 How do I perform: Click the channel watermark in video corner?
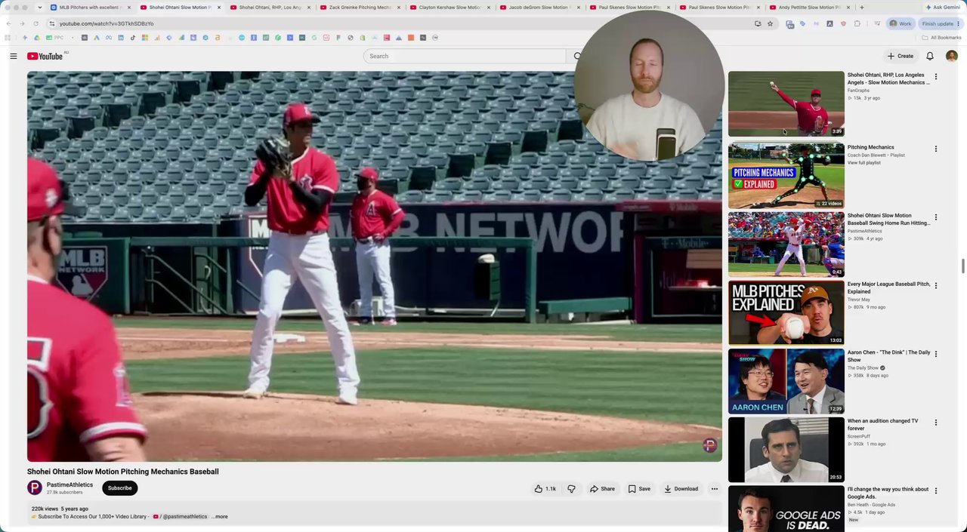click(x=709, y=445)
